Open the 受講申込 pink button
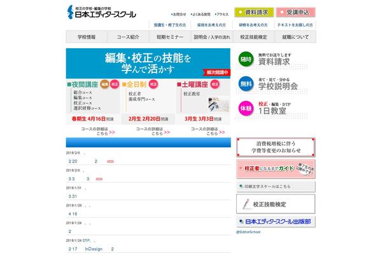The image size is (382, 254). coord(295,12)
